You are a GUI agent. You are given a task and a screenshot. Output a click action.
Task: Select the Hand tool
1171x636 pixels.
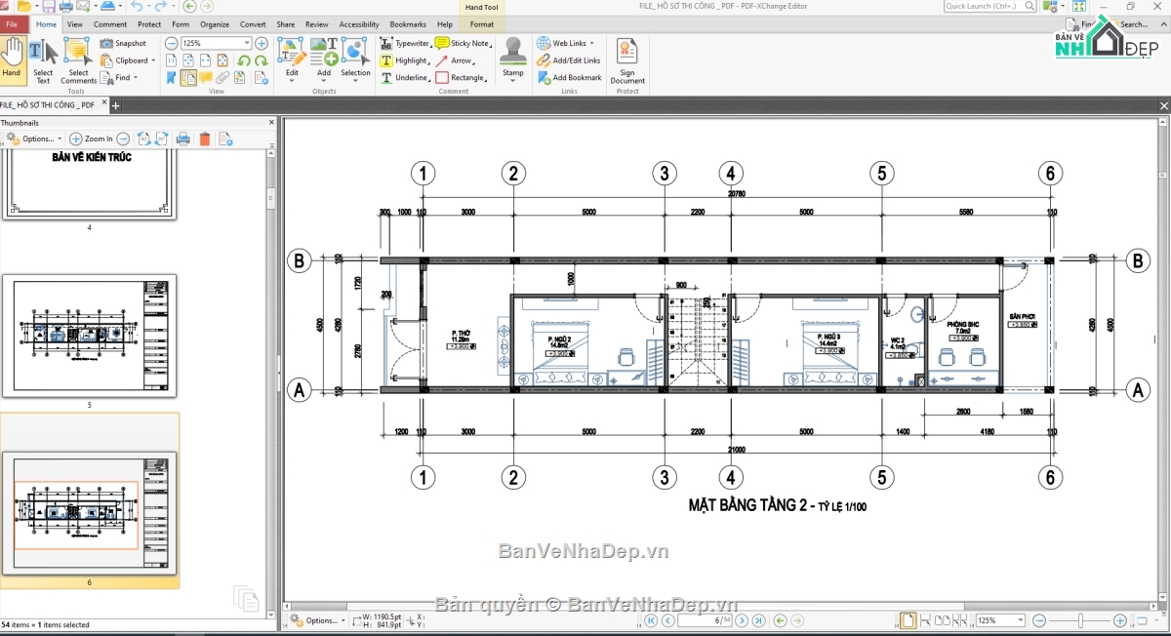(12, 59)
